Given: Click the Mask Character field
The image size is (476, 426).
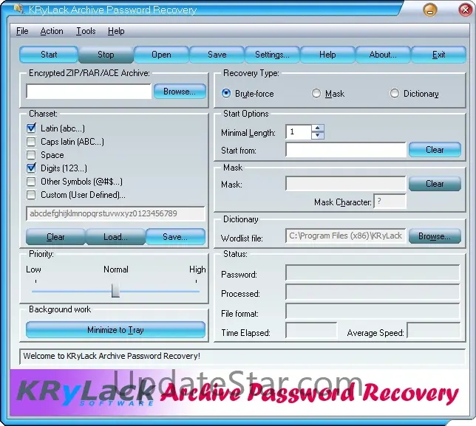Looking at the screenshot, I should 390,202.
